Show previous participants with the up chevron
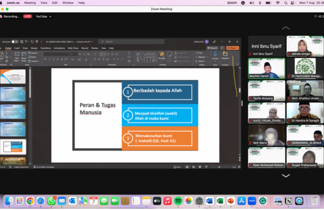This screenshot has height=210, width=324. pyautogui.click(x=286, y=28)
